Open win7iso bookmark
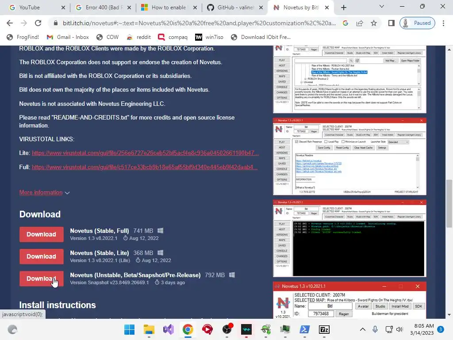This screenshot has height=340, width=453. point(209,37)
